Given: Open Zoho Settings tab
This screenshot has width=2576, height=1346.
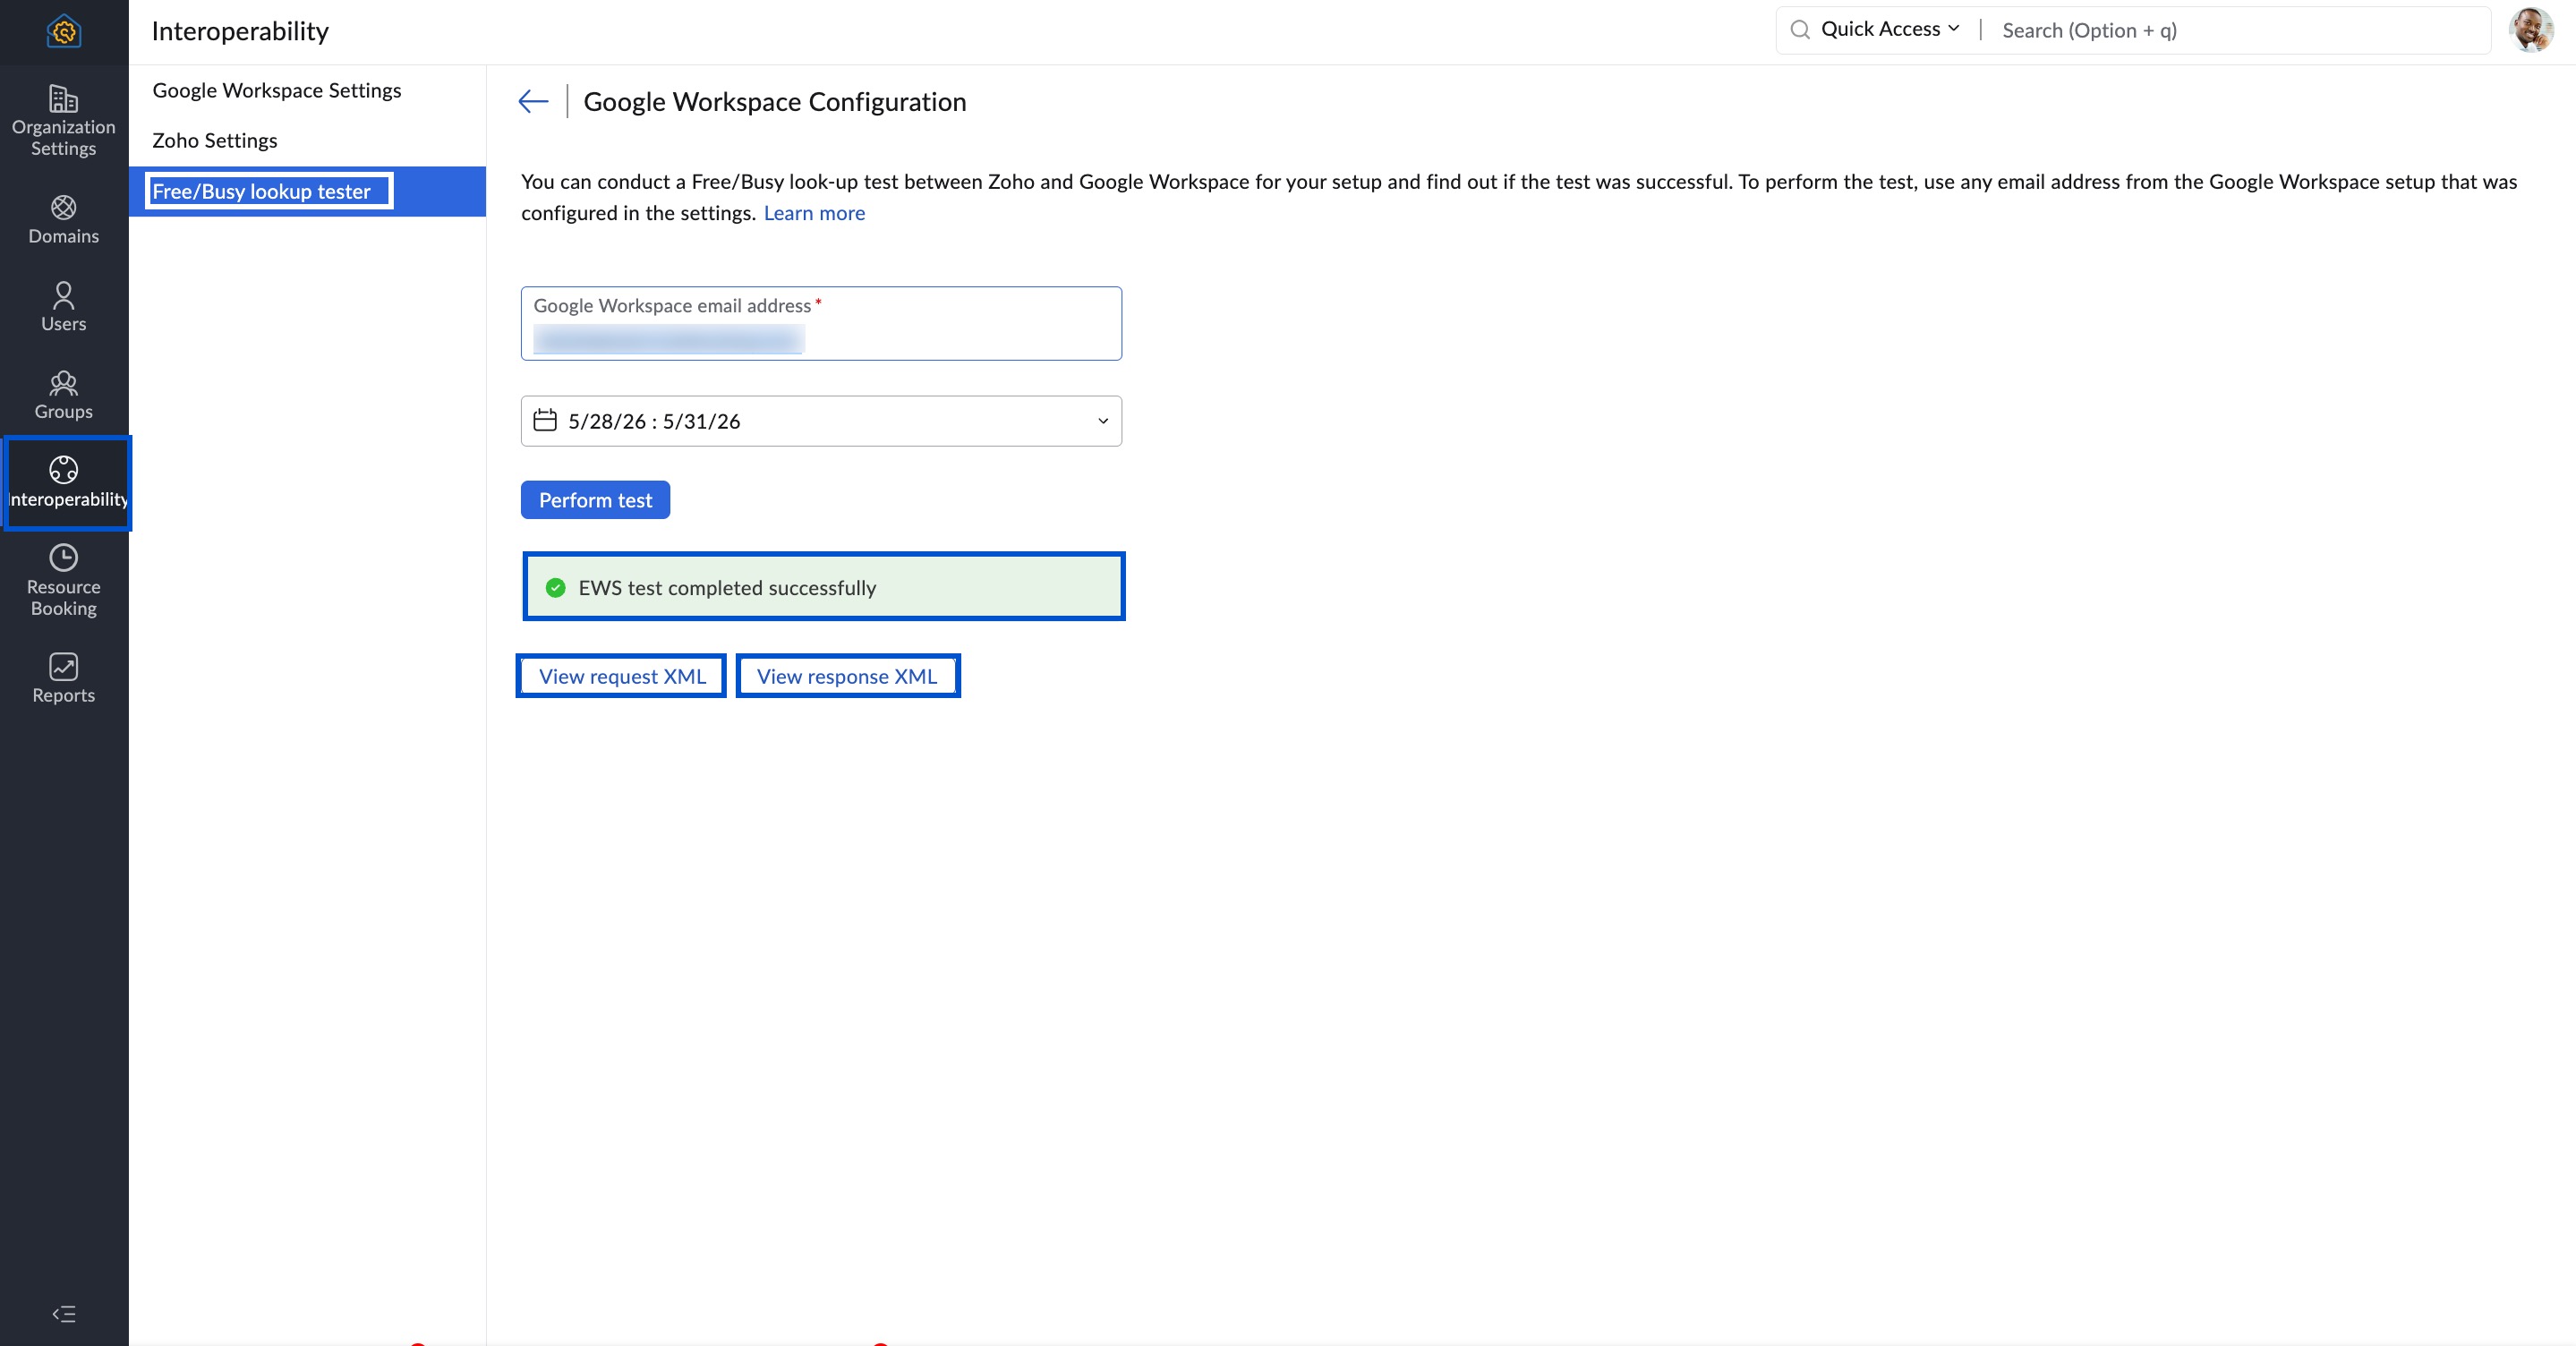Looking at the screenshot, I should click(215, 140).
